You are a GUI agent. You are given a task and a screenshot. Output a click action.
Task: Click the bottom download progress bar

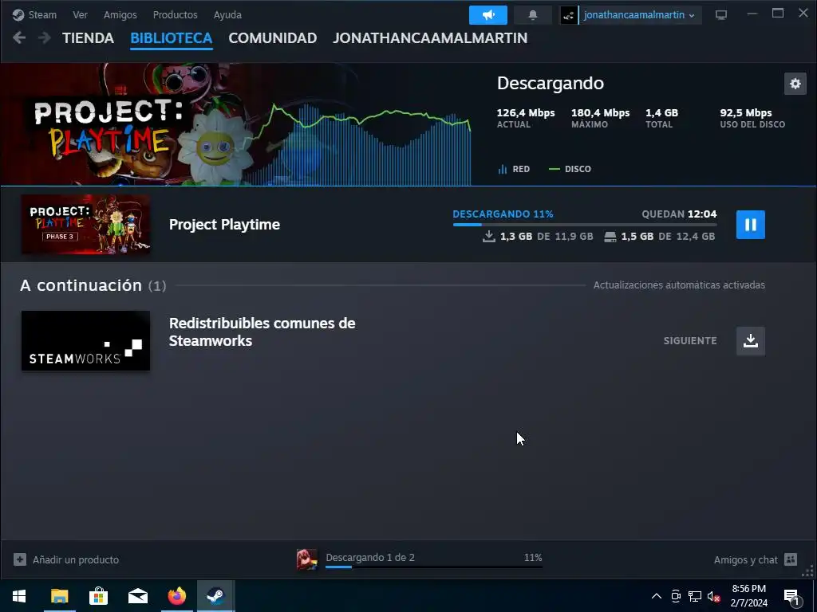coord(433,567)
